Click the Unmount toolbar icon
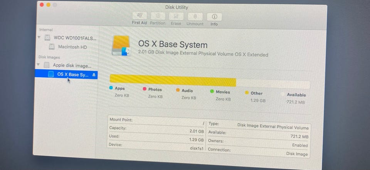Image resolution: width=370 pixels, height=170 pixels. [195, 17]
